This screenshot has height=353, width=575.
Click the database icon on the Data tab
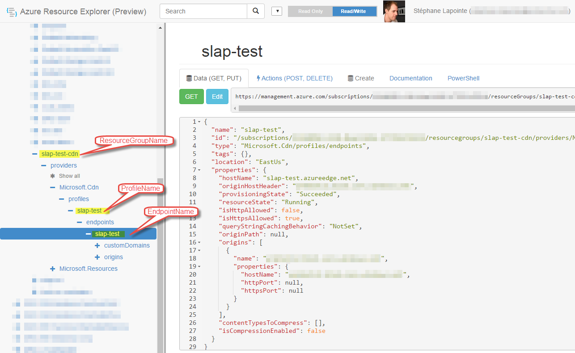pos(189,78)
